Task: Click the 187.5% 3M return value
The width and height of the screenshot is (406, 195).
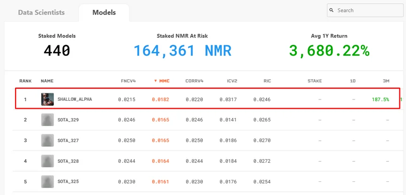Action: [x=380, y=99]
